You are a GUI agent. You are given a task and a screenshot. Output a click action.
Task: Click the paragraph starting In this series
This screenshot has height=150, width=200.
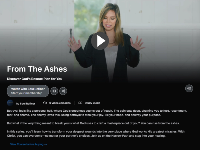(96, 134)
